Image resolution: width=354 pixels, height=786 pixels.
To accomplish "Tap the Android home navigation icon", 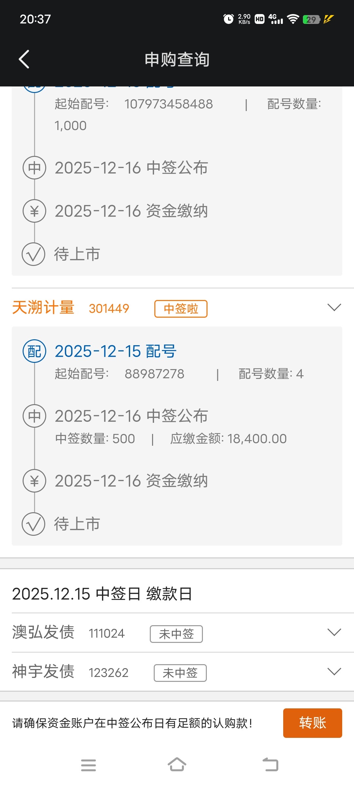I will (177, 765).
